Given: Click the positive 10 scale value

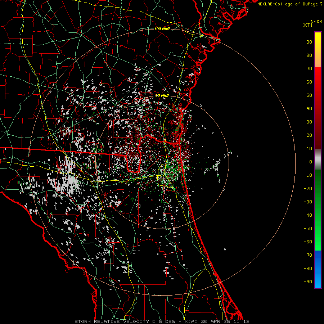Looking at the screenshot, I should coord(309,149).
